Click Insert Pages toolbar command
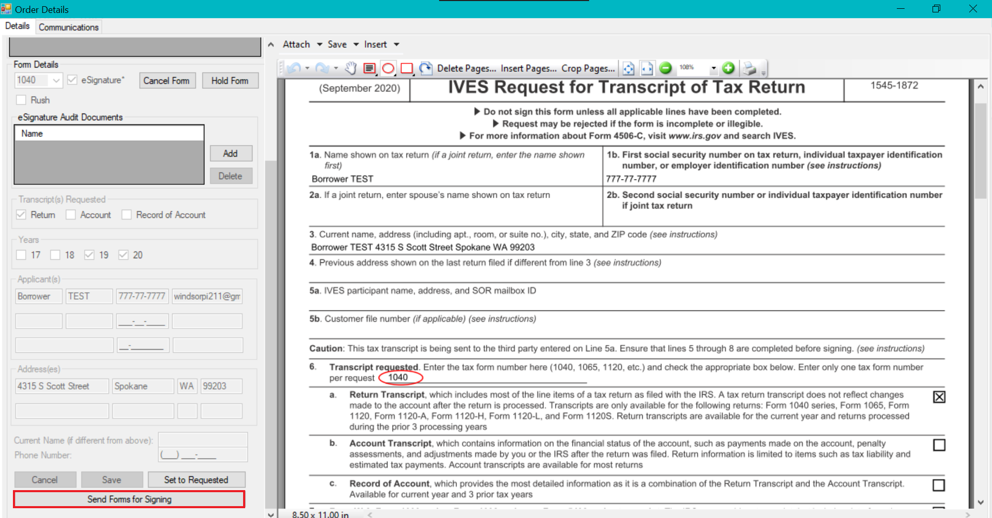Image resolution: width=992 pixels, height=518 pixels. (x=529, y=68)
